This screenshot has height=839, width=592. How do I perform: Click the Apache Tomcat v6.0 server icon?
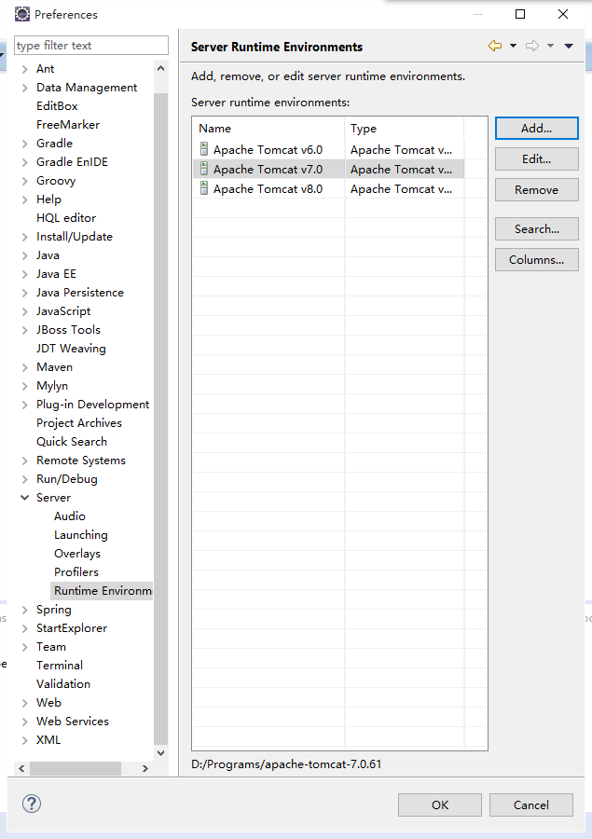(x=204, y=149)
